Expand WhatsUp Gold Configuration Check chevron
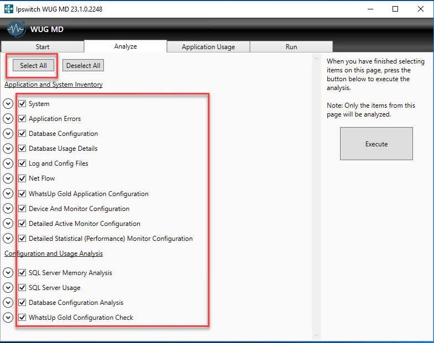 pos(8,318)
